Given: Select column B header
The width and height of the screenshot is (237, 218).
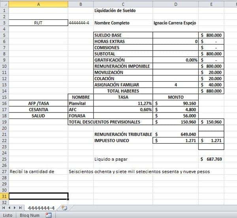Looking at the screenshot, I should pos(81,4).
